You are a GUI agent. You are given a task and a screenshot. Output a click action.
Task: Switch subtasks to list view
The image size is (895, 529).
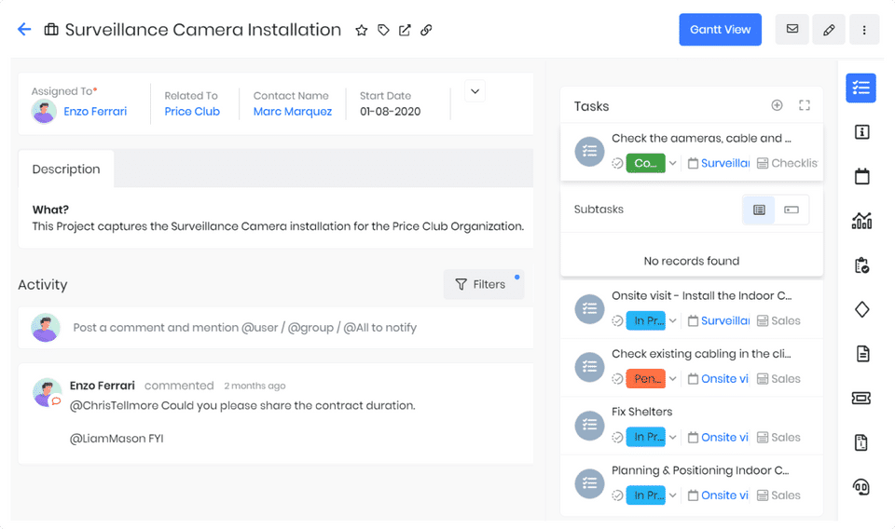point(759,210)
